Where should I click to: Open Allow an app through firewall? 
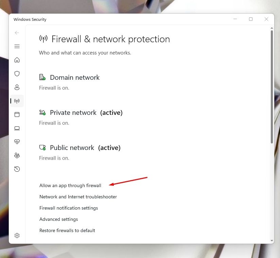tap(70, 185)
